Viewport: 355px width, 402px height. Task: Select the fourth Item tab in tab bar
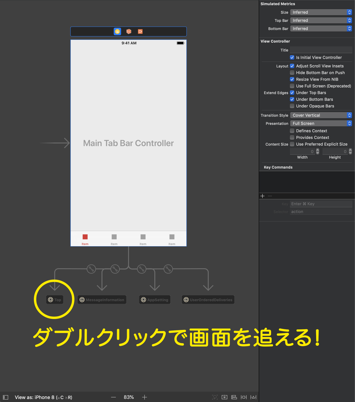172,239
